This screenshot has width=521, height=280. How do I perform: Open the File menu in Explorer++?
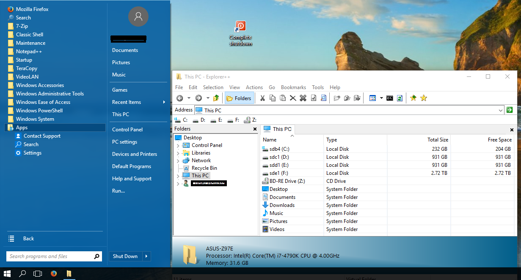(x=179, y=87)
